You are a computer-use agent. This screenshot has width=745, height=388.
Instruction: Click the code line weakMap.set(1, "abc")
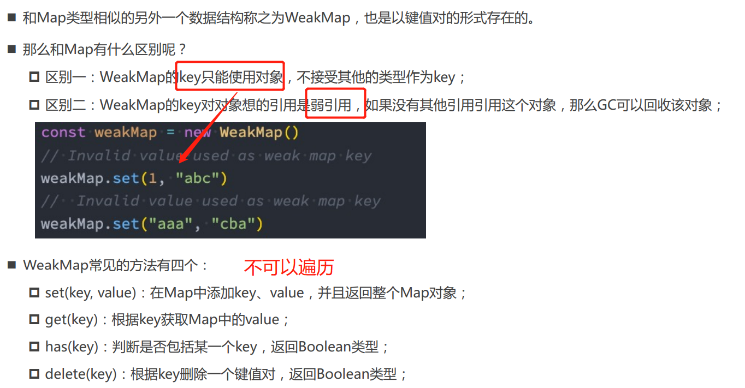click(134, 178)
